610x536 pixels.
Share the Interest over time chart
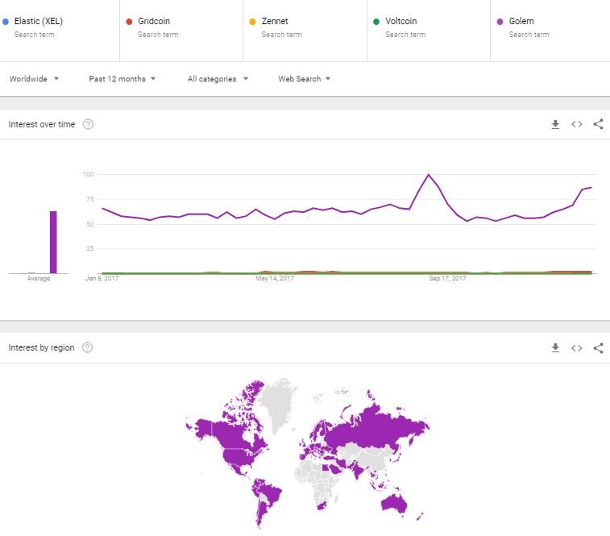(598, 124)
